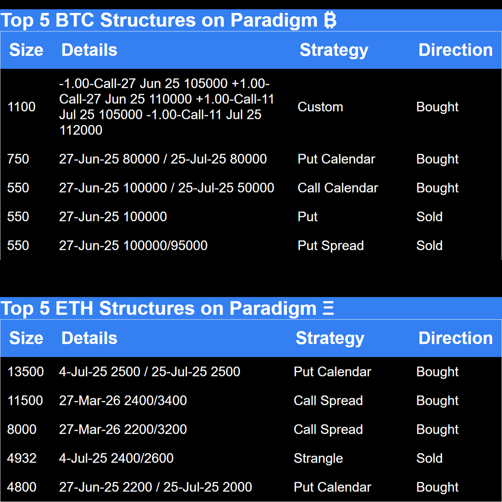The width and height of the screenshot is (502, 502).
Task: Select the '27-Jun-25 100000' details cell
Action: [113, 217]
